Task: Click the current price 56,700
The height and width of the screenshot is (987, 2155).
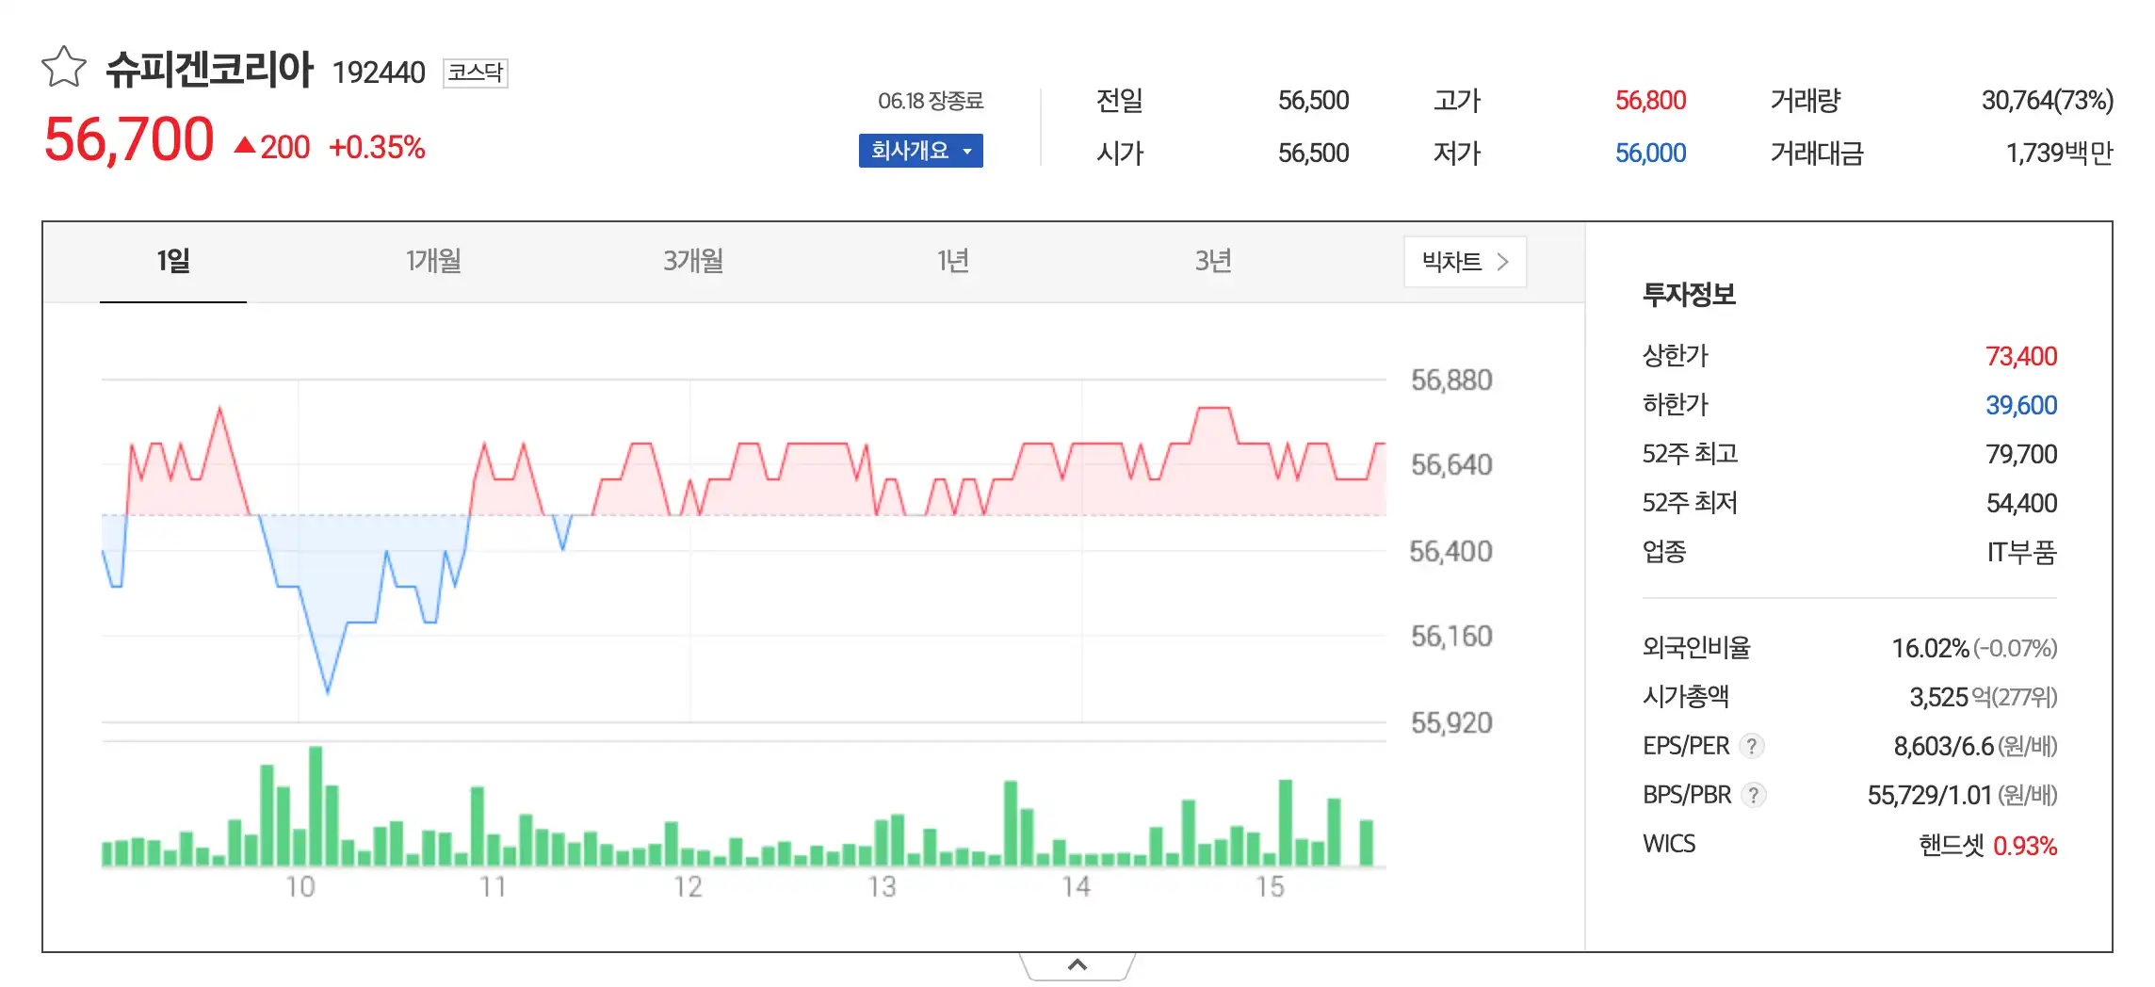Action: [129, 140]
